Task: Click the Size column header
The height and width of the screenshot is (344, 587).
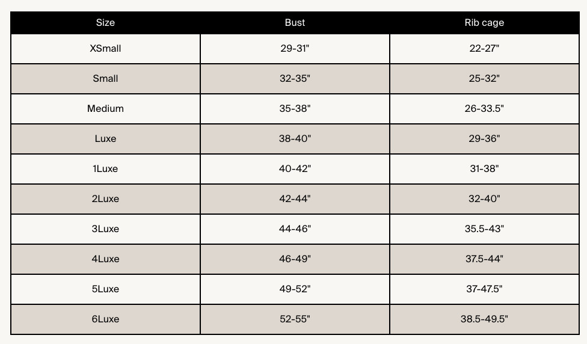Action: [x=105, y=23]
